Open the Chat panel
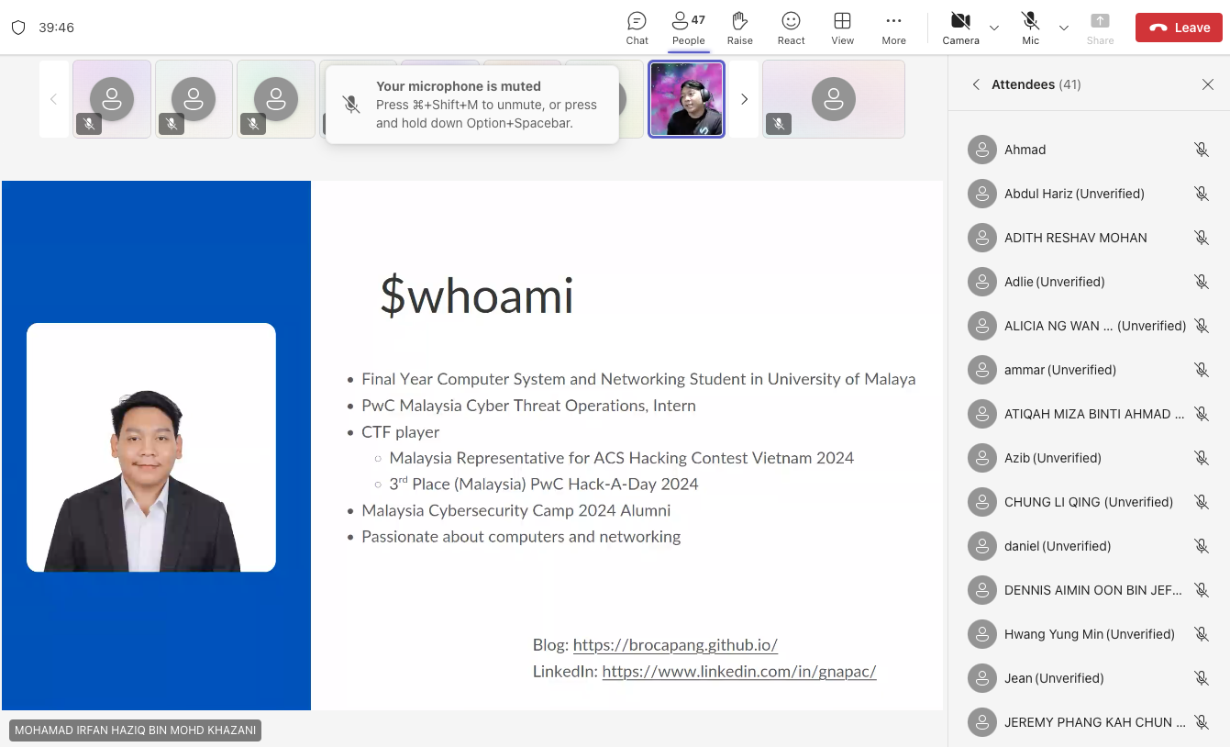 coord(637,28)
